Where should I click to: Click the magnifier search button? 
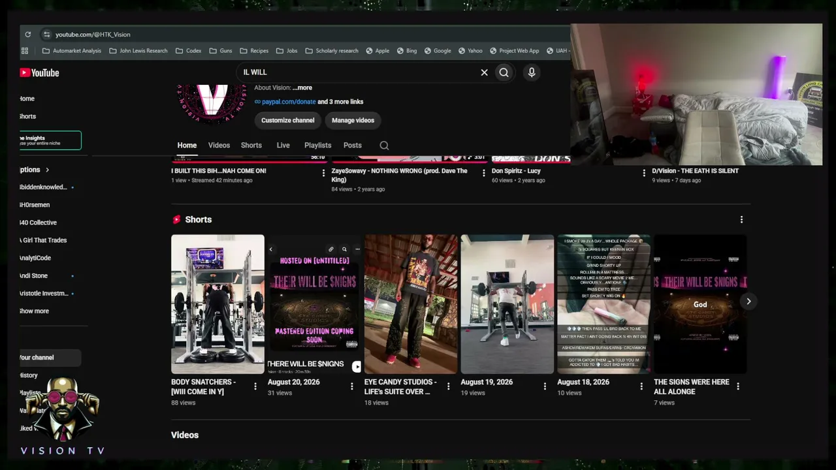[504, 72]
